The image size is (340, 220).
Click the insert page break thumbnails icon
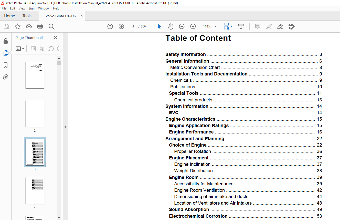click(x=42, y=49)
